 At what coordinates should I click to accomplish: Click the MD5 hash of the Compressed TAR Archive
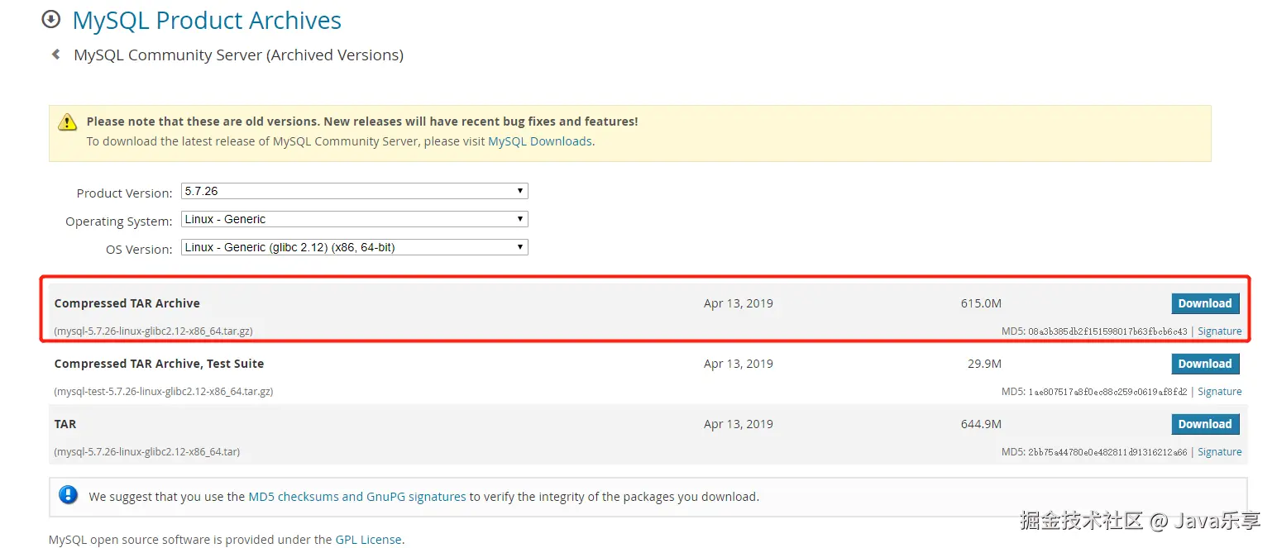(x=1108, y=331)
